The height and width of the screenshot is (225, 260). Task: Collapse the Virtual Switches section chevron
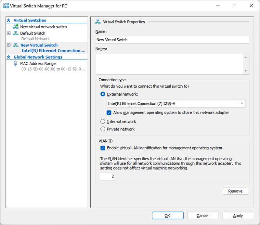coord(9,20)
